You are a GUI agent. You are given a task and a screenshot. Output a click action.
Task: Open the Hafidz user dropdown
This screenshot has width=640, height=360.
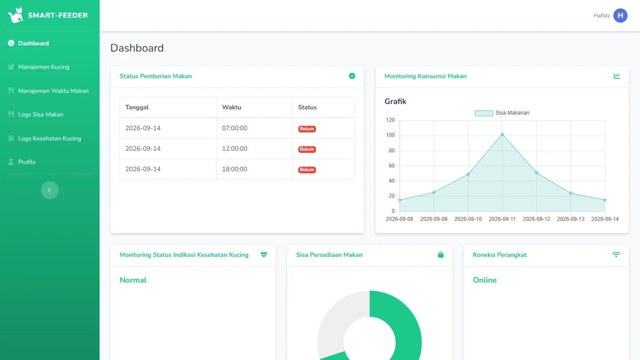[x=610, y=16]
